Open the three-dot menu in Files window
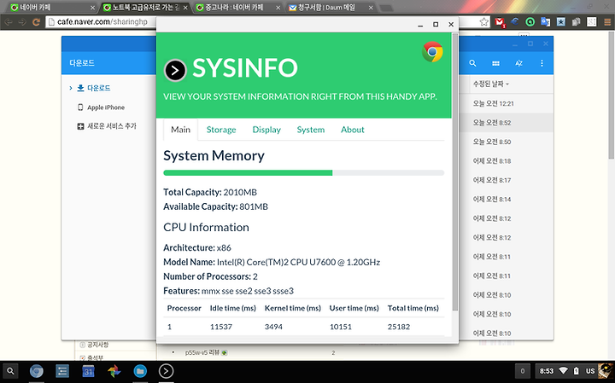Viewport: 615px width, 383px height. coord(542,63)
